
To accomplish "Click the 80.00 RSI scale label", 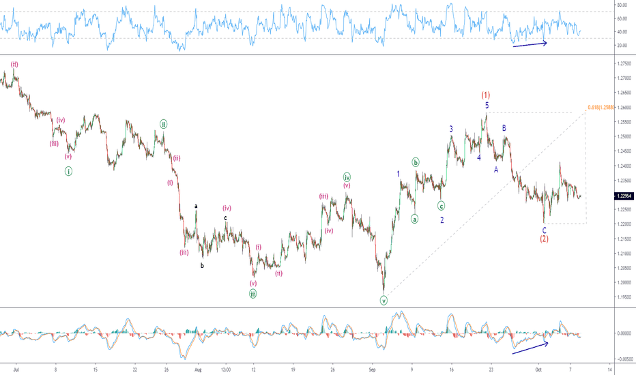I will click(x=622, y=5).
